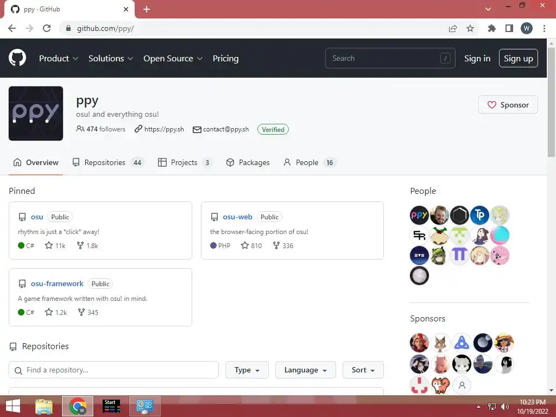
Task: Click the ppy organization avatar image
Action: coord(36,113)
